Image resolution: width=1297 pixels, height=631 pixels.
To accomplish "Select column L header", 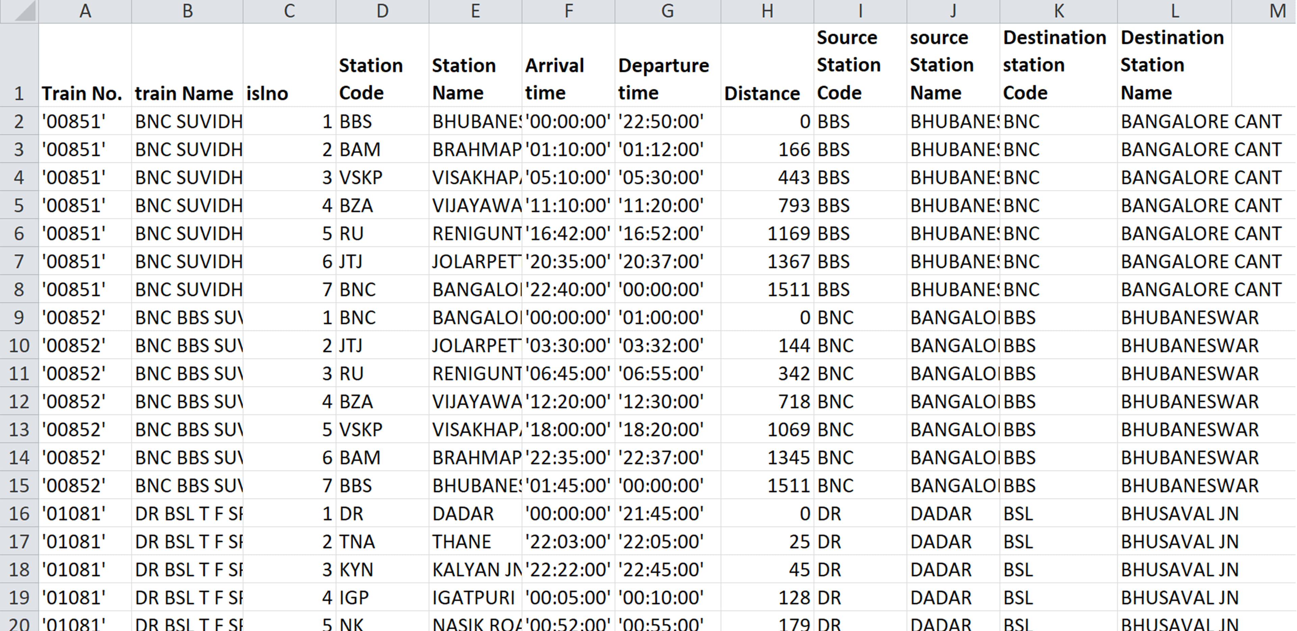I will pos(1174,11).
